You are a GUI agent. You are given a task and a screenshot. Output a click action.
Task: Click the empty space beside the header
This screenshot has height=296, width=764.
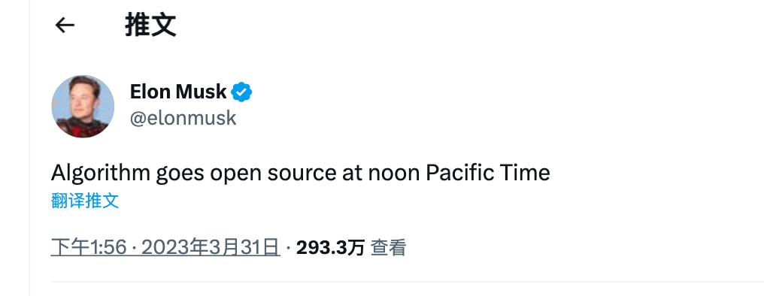pos(468,25)
